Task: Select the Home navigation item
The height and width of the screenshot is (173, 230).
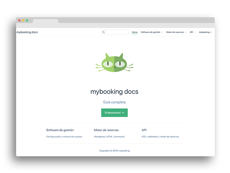Action: point(134,32)
